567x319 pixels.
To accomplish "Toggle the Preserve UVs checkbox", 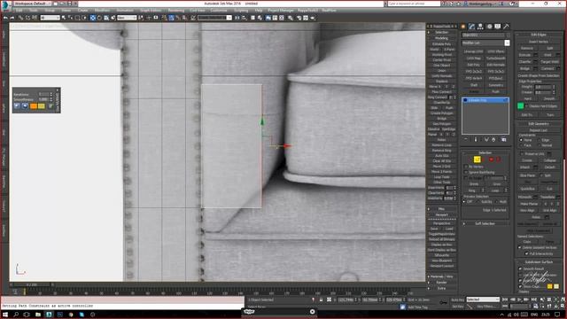I will pyautogui.click(x=521, y=153).
